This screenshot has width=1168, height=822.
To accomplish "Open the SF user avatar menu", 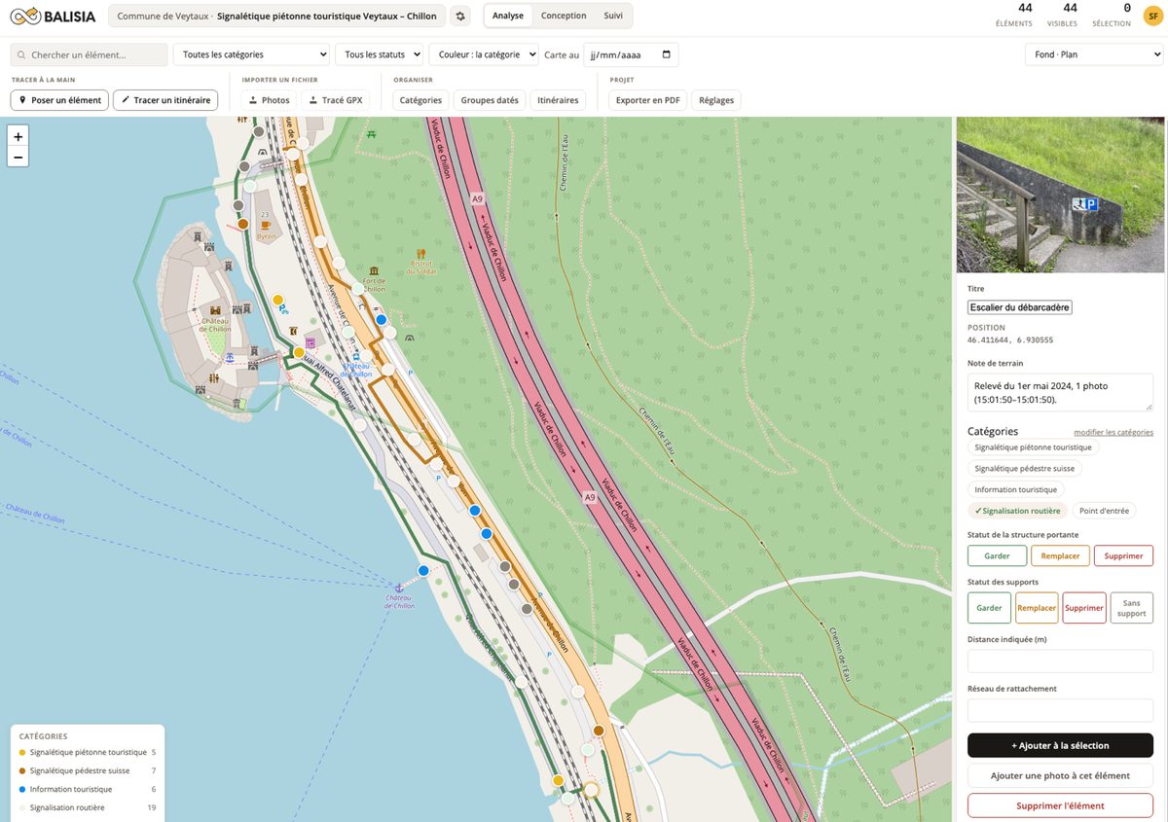I will (1152, 16).
